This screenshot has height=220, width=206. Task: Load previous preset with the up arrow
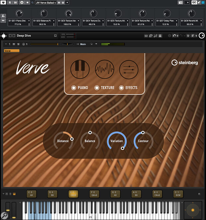pyautogui.click(x=59, y=3)
